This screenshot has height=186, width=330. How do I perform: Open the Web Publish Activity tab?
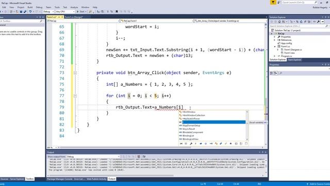(x=96, y=179)
